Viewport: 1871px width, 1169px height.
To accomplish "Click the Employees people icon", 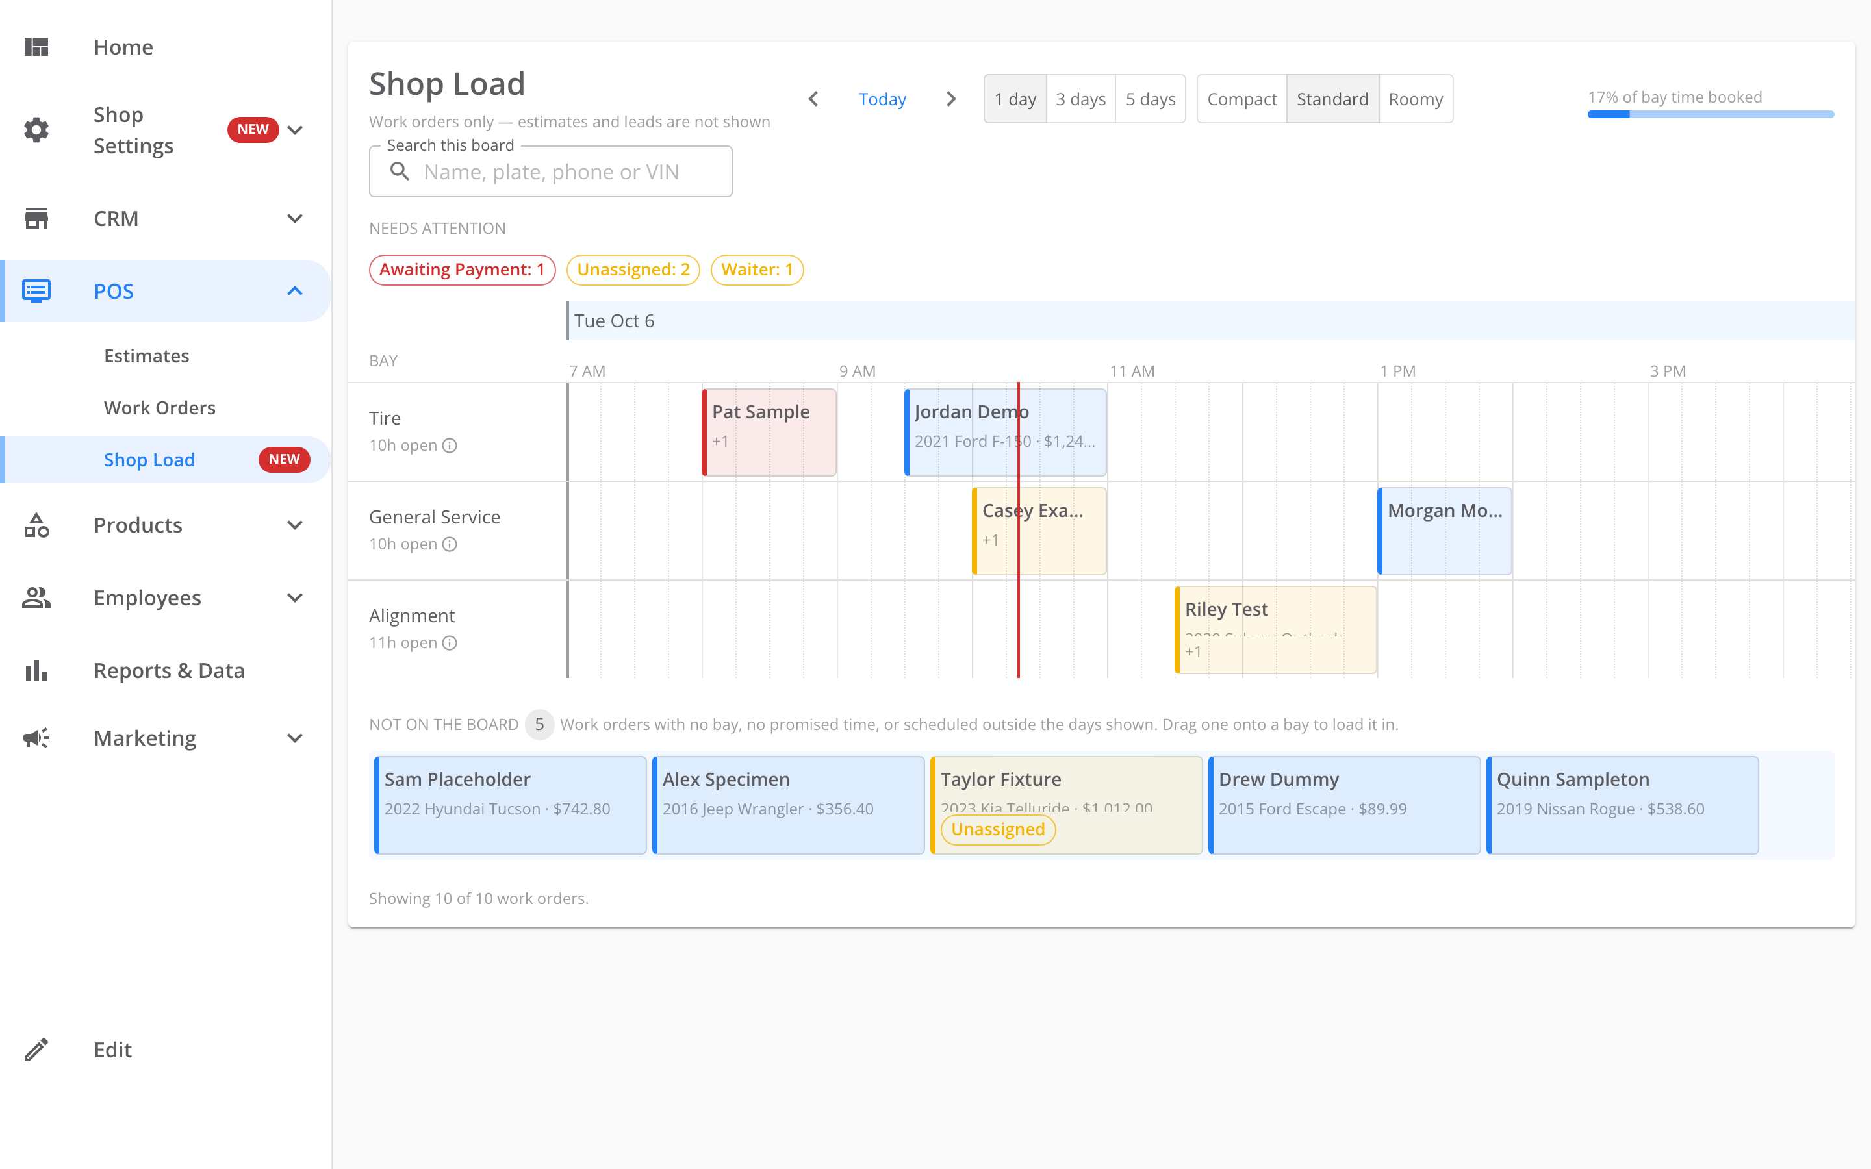I will point(36,597).
